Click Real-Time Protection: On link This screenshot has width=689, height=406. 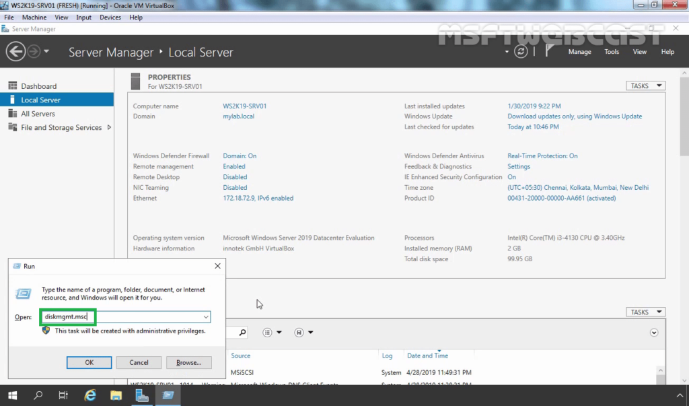pos(542,156)
